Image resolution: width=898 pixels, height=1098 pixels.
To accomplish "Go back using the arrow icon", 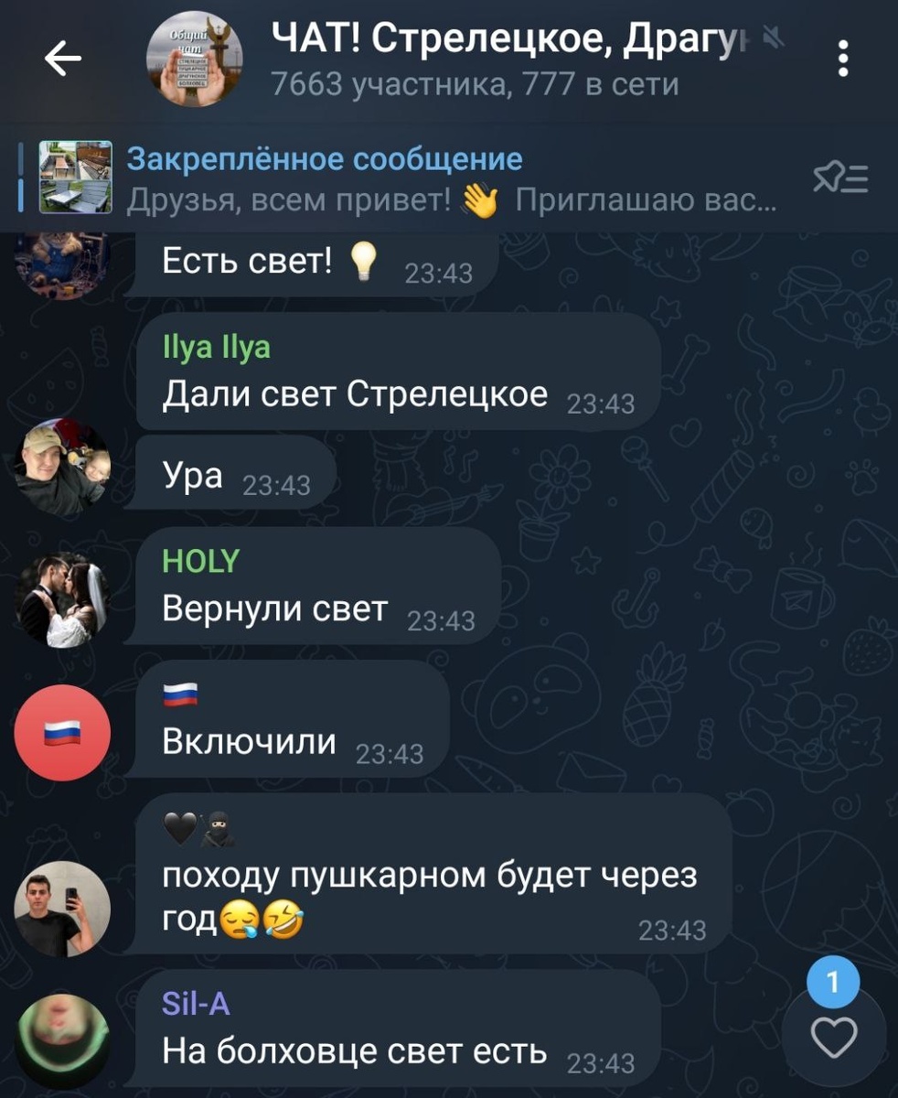I will click(62, 59).
